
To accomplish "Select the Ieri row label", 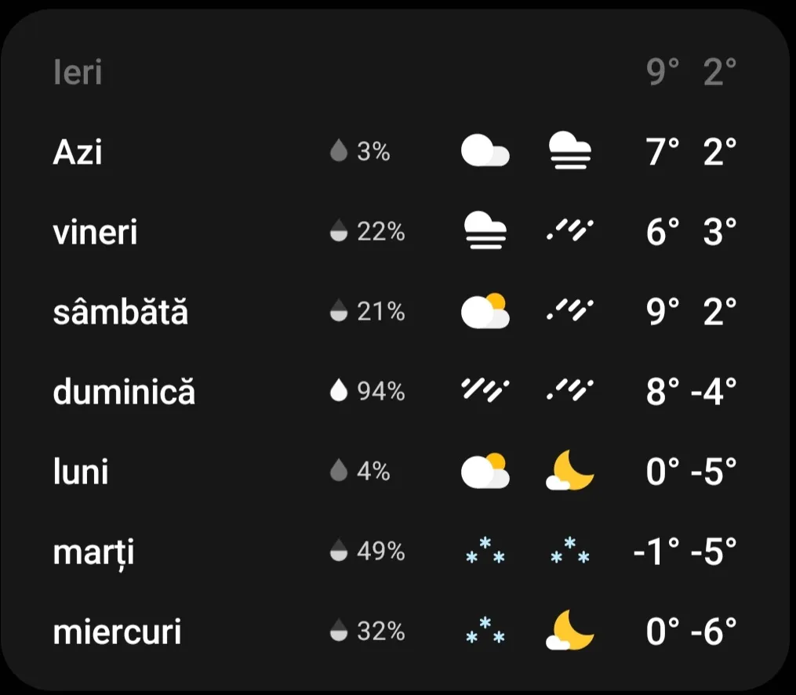I will point(78,73).
